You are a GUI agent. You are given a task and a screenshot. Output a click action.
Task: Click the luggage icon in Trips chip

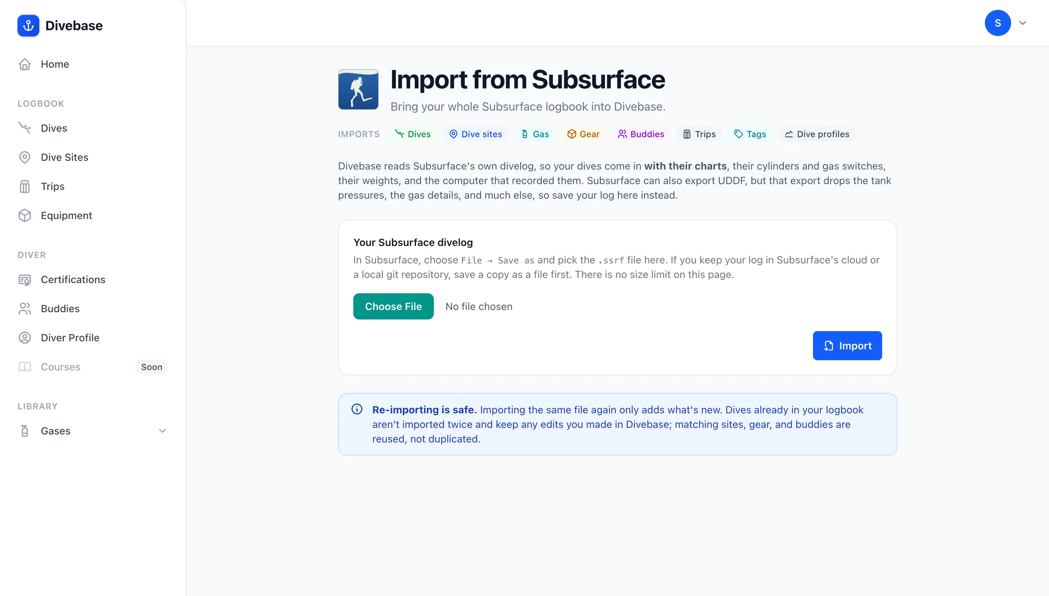687,134
